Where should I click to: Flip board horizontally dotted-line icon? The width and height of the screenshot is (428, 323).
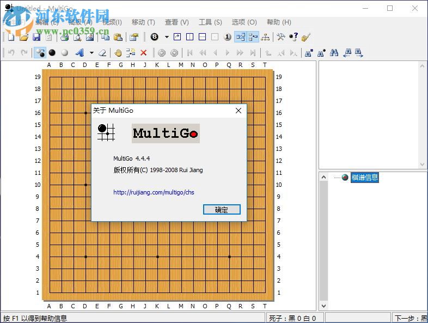[202, 36]
